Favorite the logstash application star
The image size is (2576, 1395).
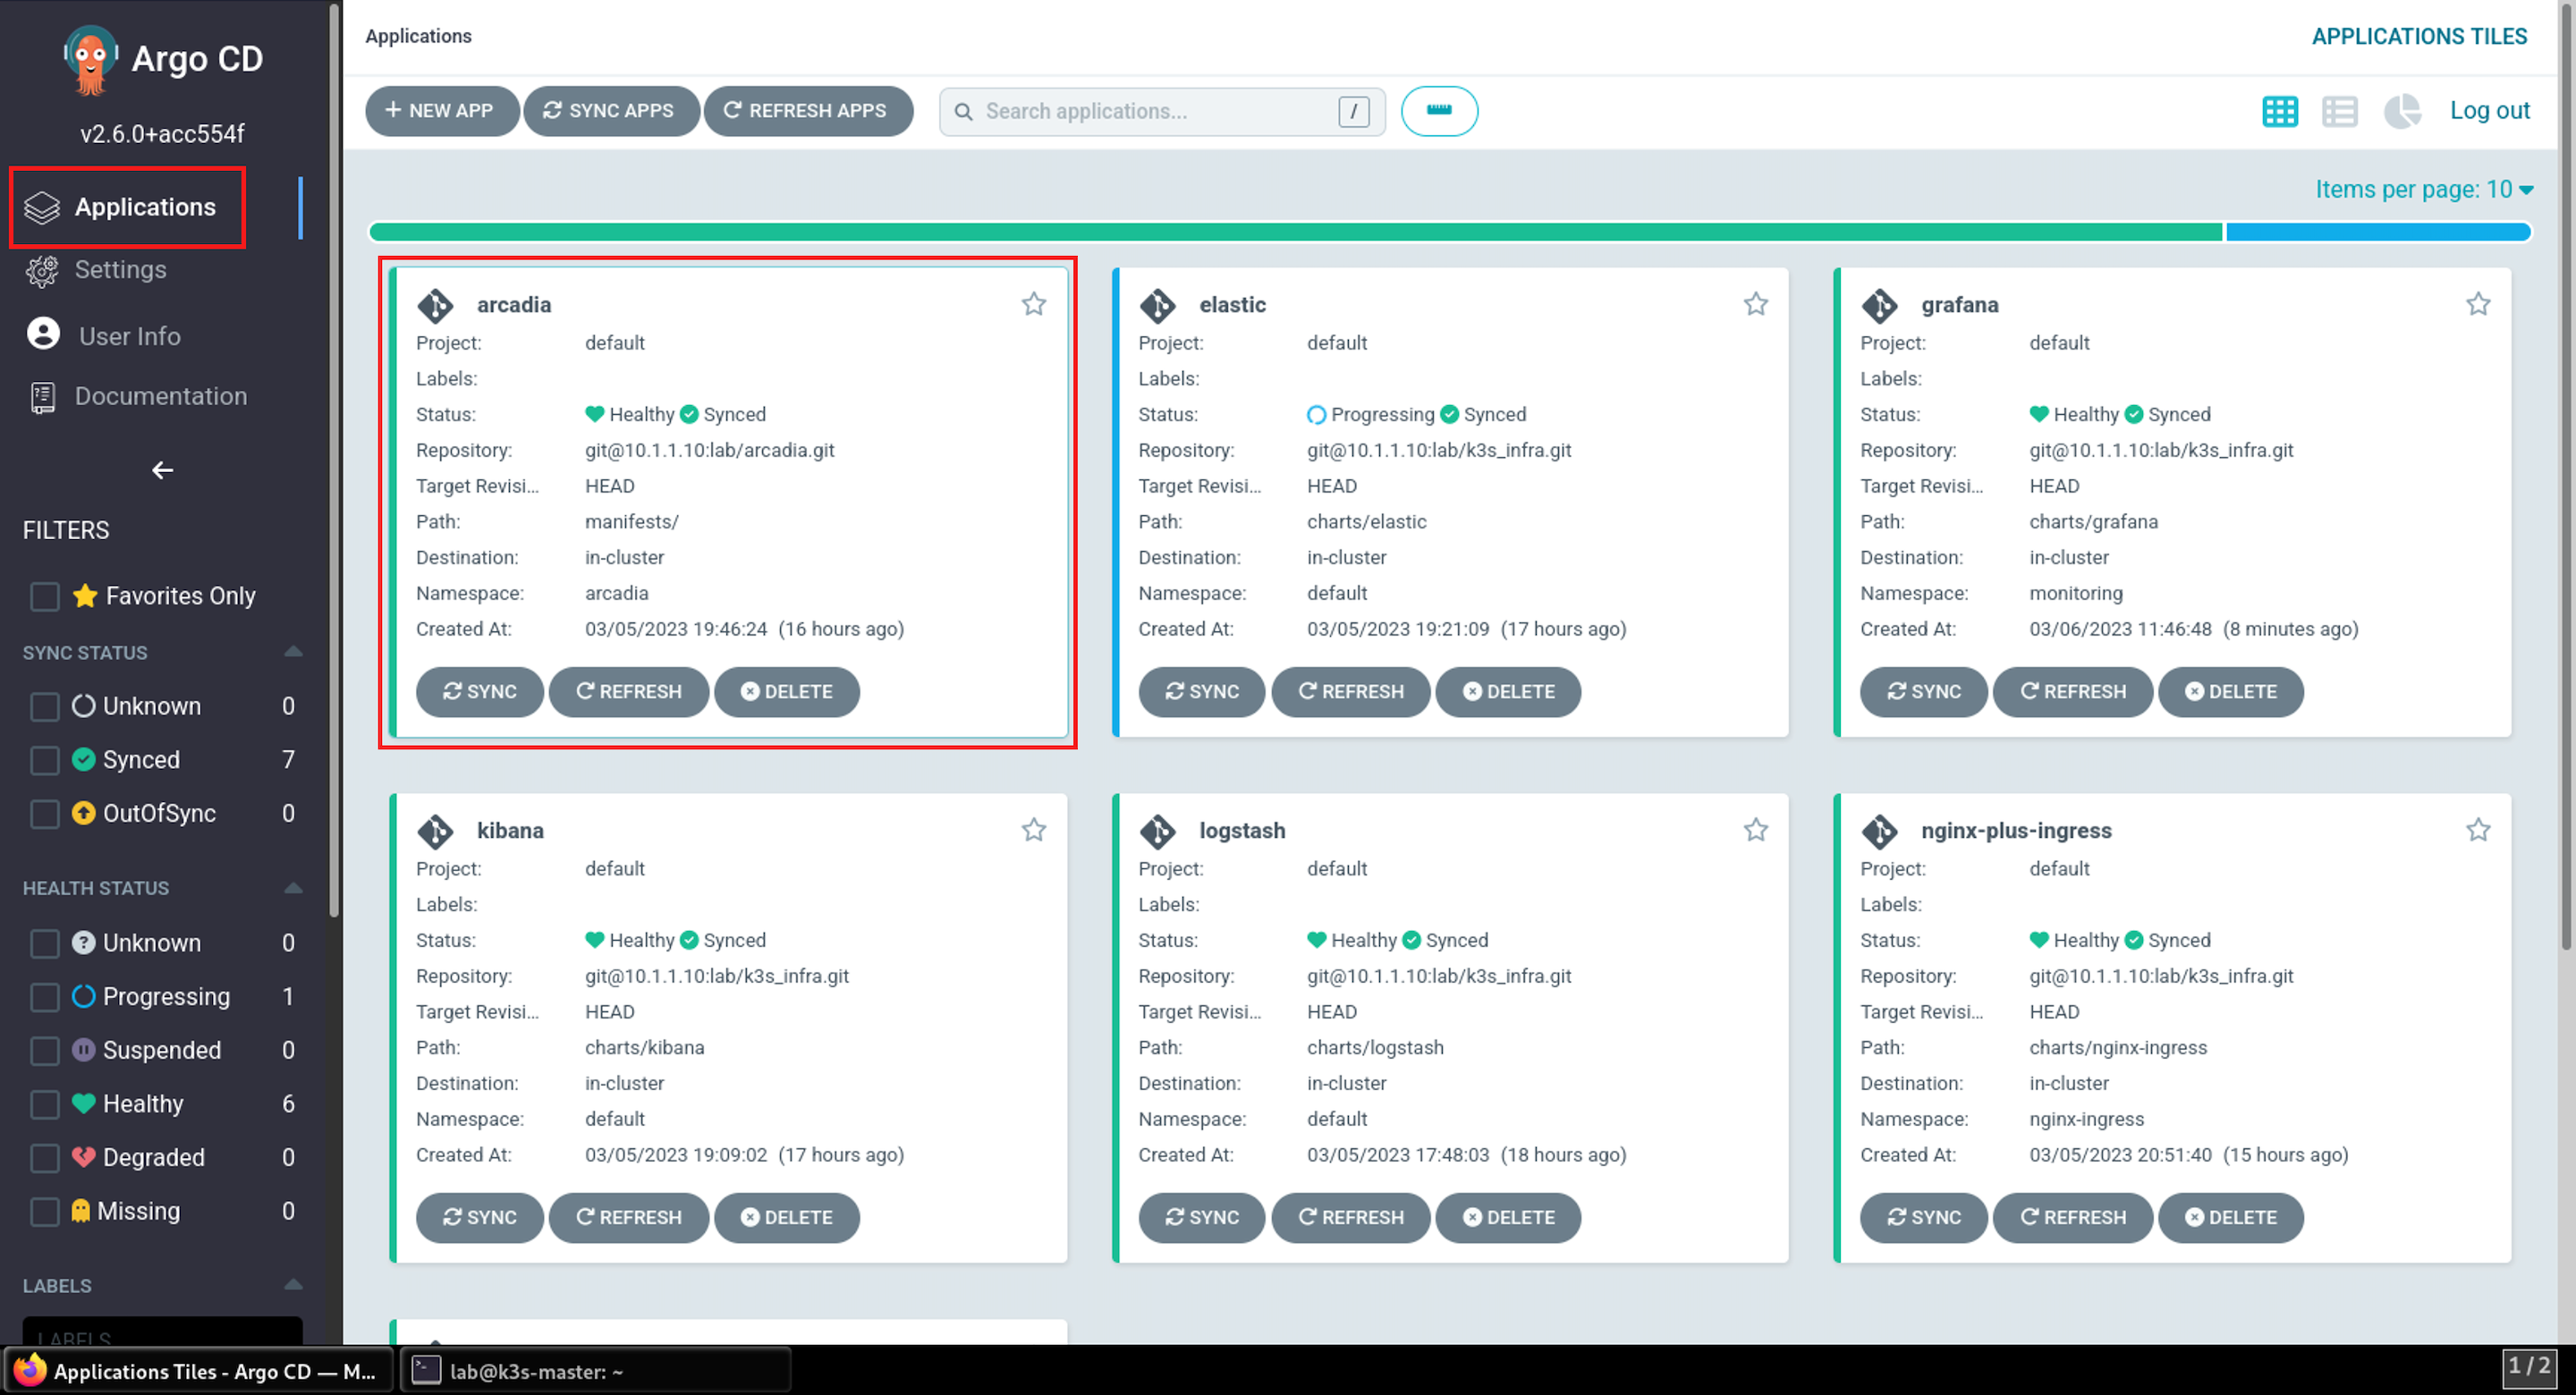click(1755, 829)
